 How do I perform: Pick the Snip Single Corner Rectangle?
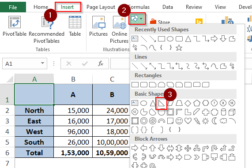tap(153, 85)
